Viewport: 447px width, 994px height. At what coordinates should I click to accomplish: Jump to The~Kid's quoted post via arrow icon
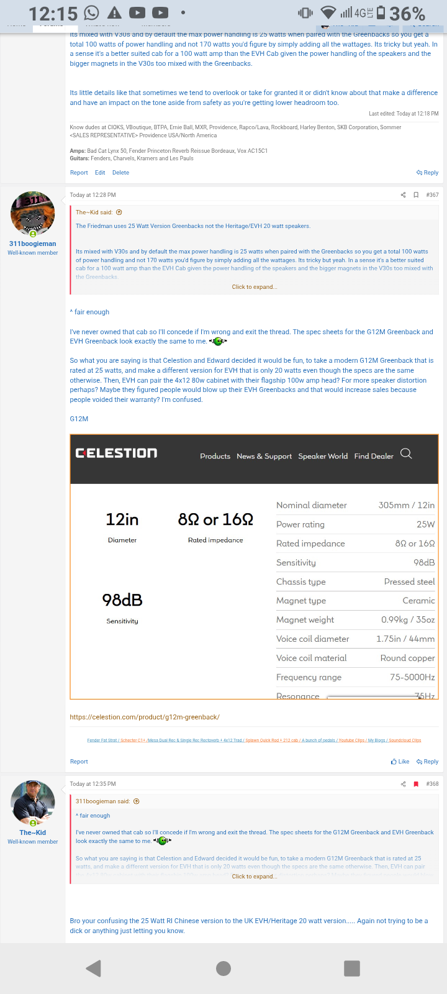click(119, 212)
